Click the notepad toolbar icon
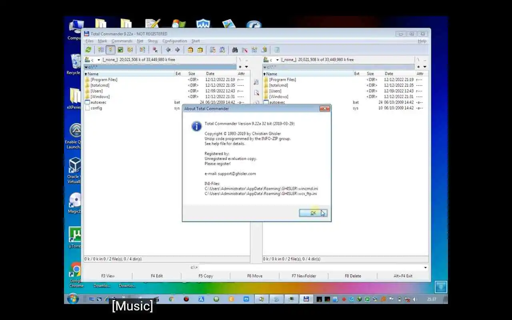Viewport: 512px width, 320px height. [x=276, y=50]
